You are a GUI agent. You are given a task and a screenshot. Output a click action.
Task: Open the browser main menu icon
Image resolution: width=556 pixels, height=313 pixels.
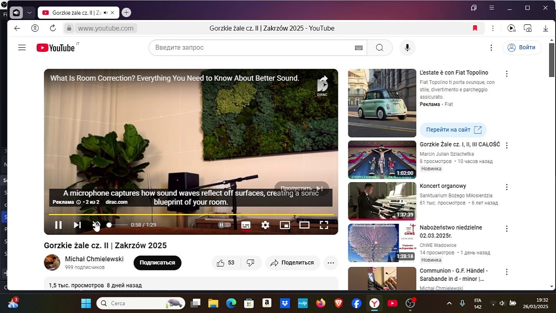491,8
